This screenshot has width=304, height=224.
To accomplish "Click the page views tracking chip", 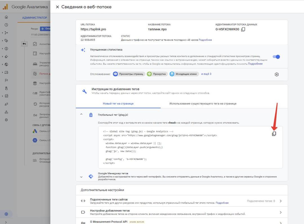I will click(129, 74).
